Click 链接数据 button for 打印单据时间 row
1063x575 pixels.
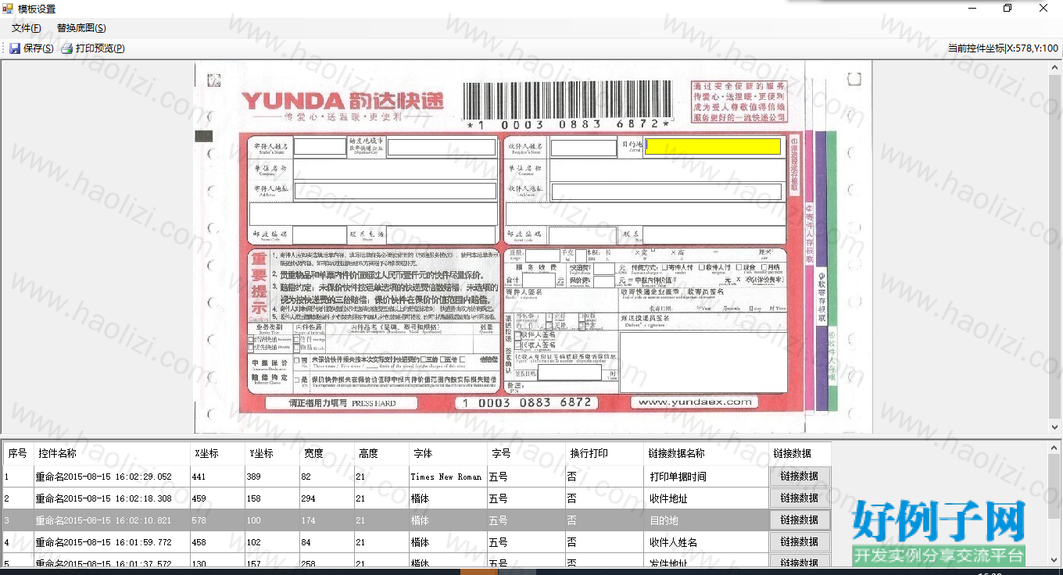[800, 477]
